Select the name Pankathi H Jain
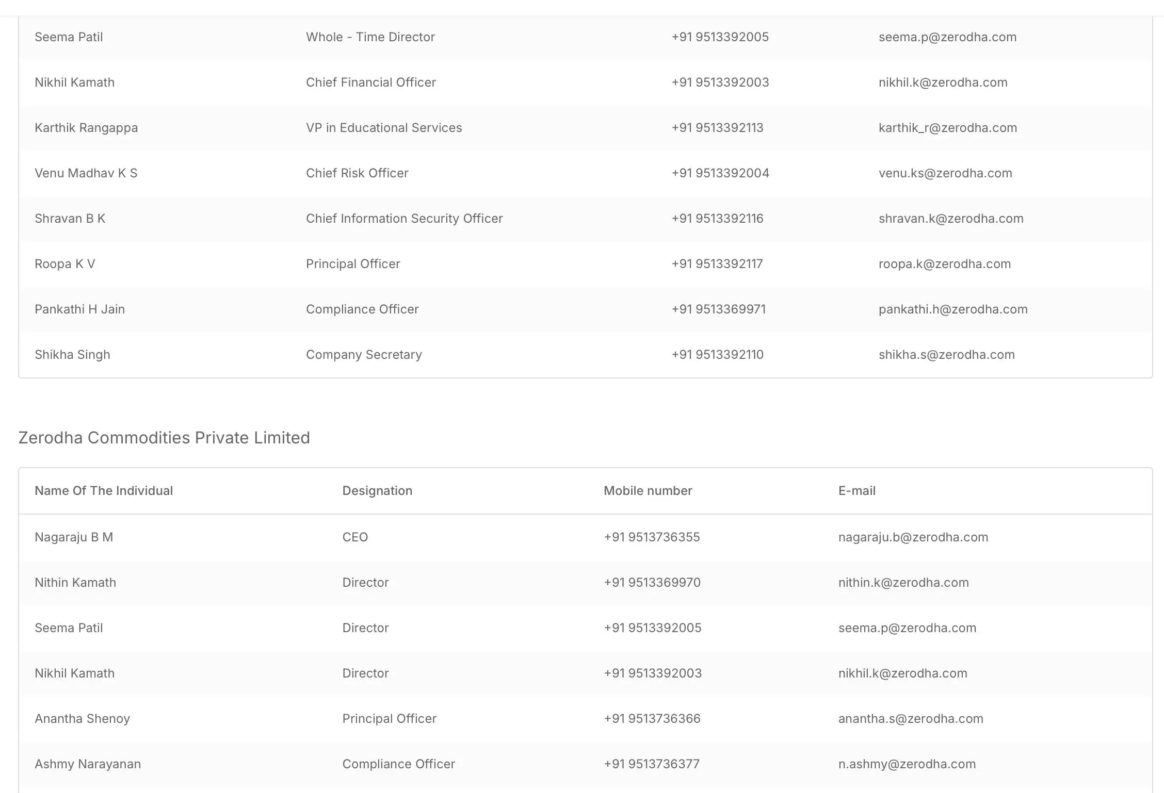Screen dimensions: 1164x793 pos(80,309)
